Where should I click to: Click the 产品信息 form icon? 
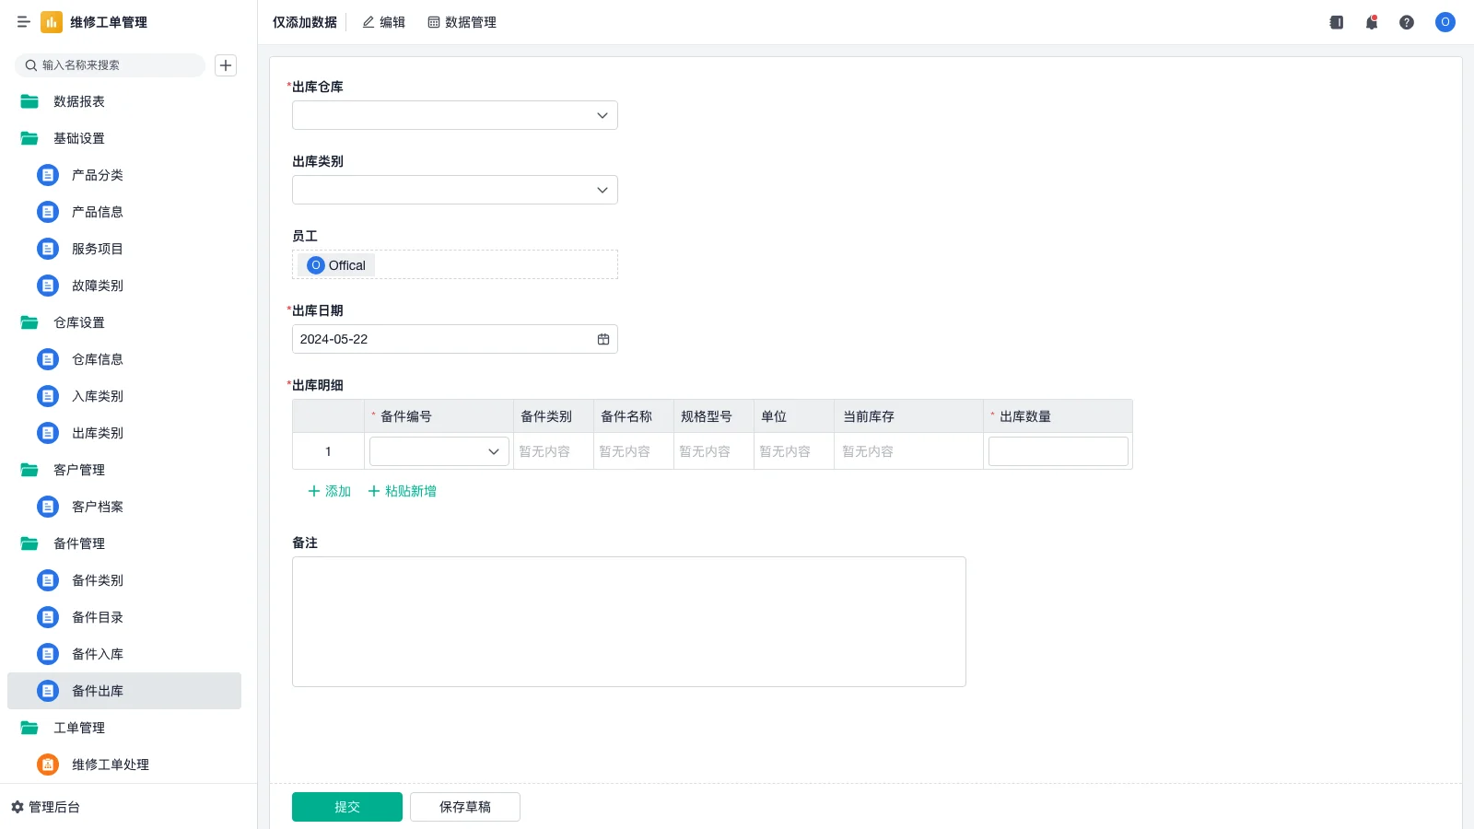tap(48, 212)
